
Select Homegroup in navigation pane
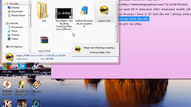click(16, 47)
